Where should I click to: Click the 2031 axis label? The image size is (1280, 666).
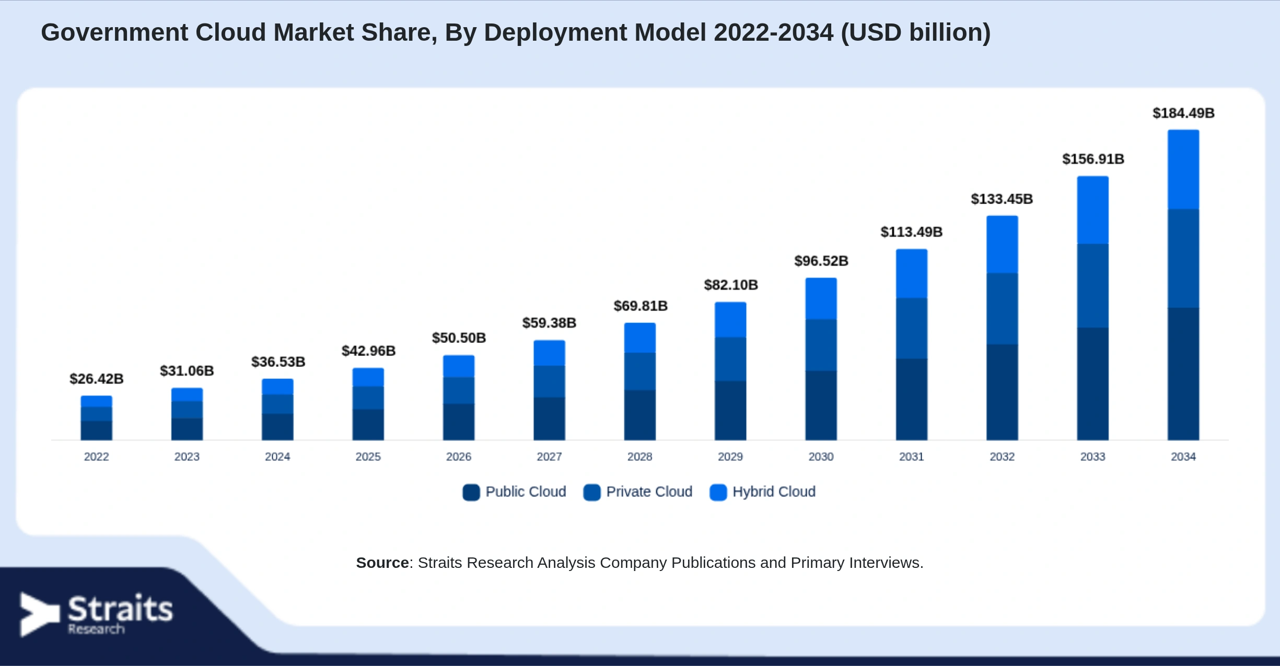[x=912, y=457]
